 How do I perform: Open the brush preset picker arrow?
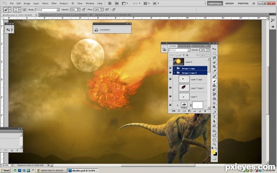pyautogui.click(x=19, y=10)
